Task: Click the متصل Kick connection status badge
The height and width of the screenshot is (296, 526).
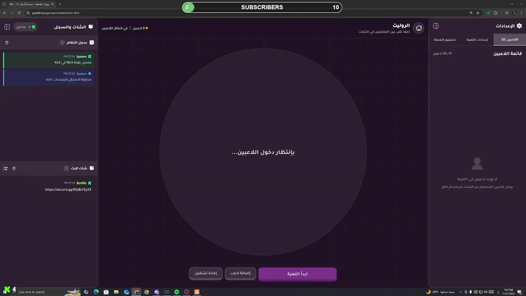Action: (25, 27)
